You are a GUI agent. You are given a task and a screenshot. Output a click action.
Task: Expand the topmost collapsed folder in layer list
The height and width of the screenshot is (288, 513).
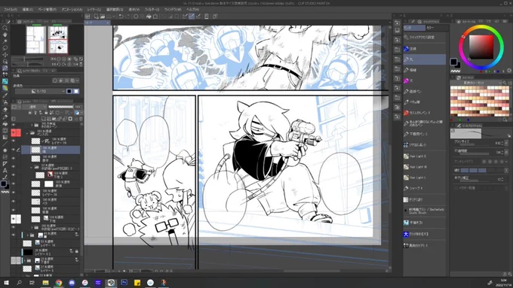[x=32, y=125]
